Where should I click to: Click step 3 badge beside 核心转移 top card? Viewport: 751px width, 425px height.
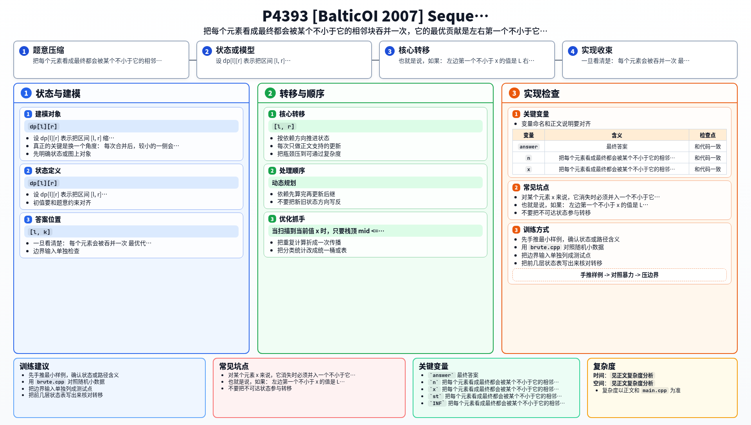tap(390, 51)
